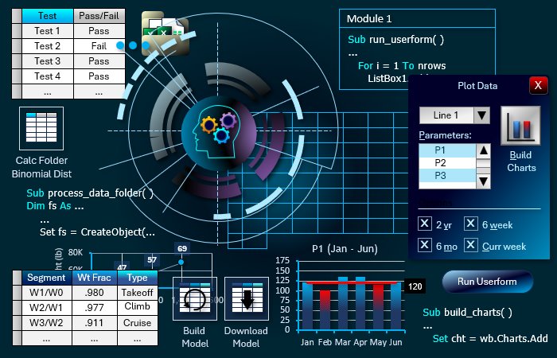Toggle the Curr week checkbox
Screen dimensions: 557x358
(471, 246)
